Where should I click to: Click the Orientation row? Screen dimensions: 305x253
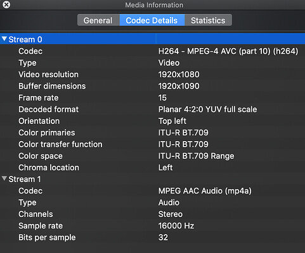click(x=152, y=121)
